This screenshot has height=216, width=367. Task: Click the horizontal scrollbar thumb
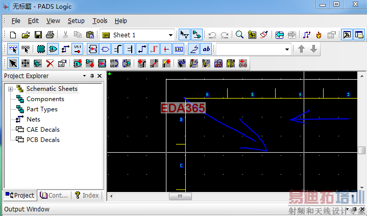pos(180,196)
